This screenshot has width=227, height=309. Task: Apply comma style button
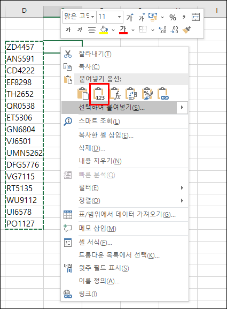184,17
